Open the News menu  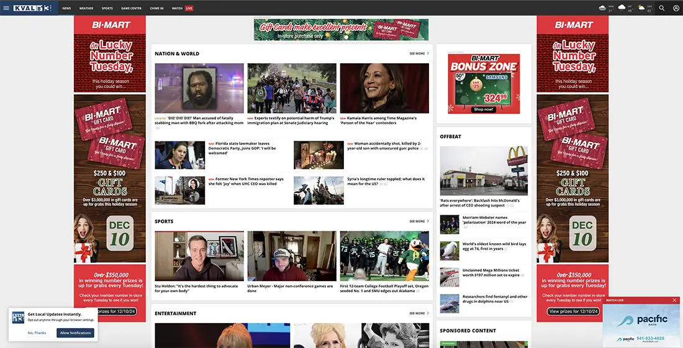coord(66,8)
